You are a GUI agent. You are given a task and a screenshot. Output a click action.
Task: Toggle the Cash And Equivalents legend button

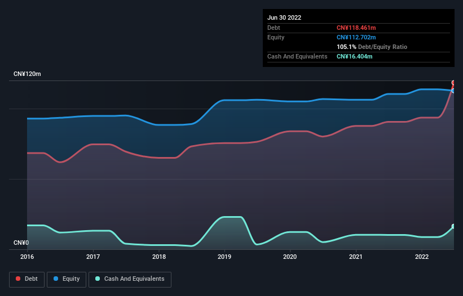pyautogui.click(x=130, y=279)
